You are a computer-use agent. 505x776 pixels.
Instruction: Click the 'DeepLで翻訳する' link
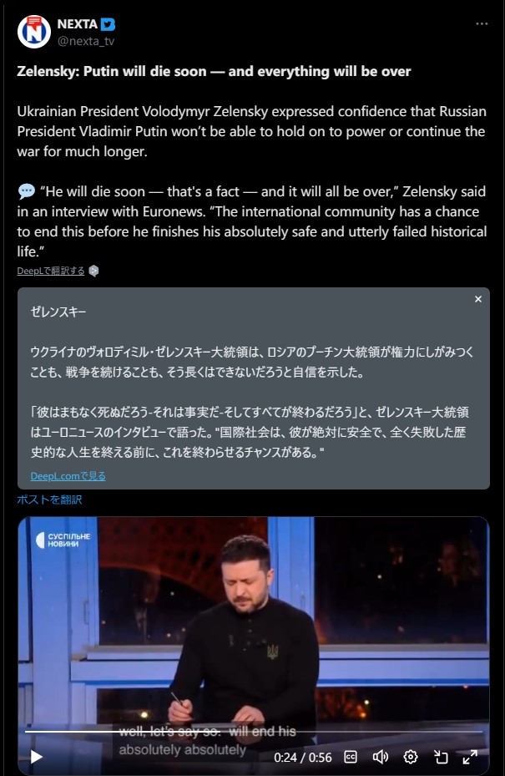(x=50, y=271)
